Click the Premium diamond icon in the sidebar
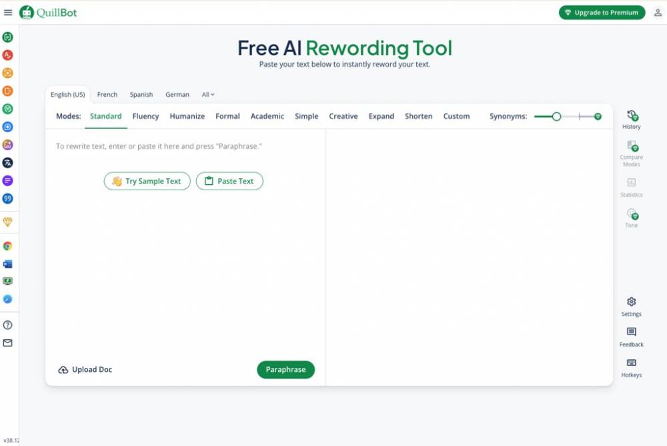The image size is (667, 446). click(x=8, y=222)
